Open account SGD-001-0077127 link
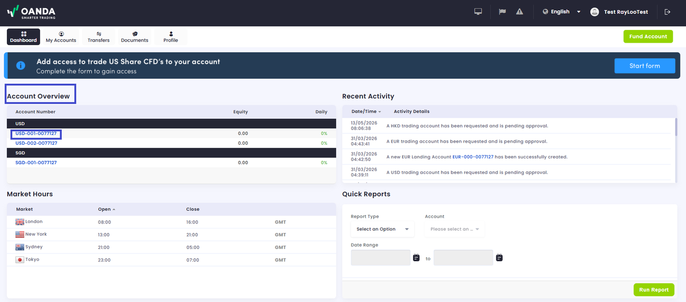 coord(36,163)
